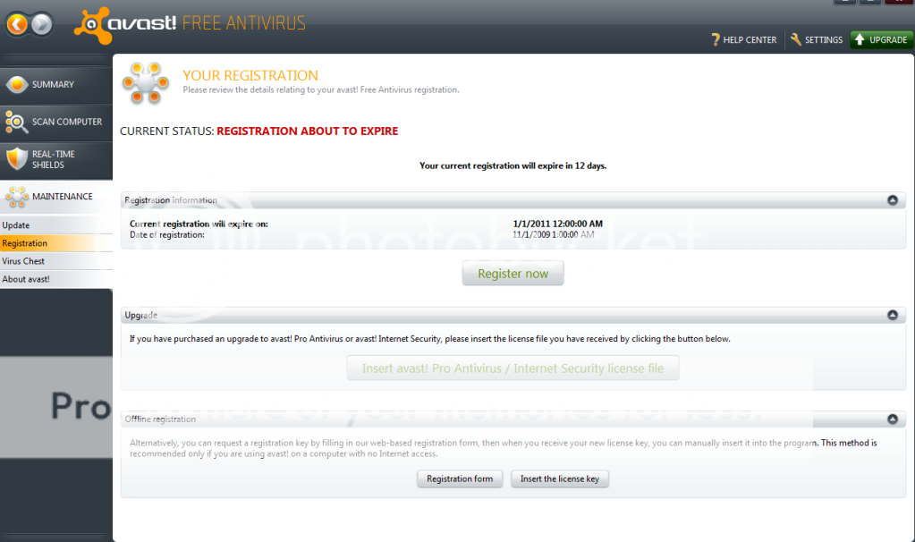915x542 pixels.
Task: Click the grey forward arrow button
Action: [x=41, y=24]
